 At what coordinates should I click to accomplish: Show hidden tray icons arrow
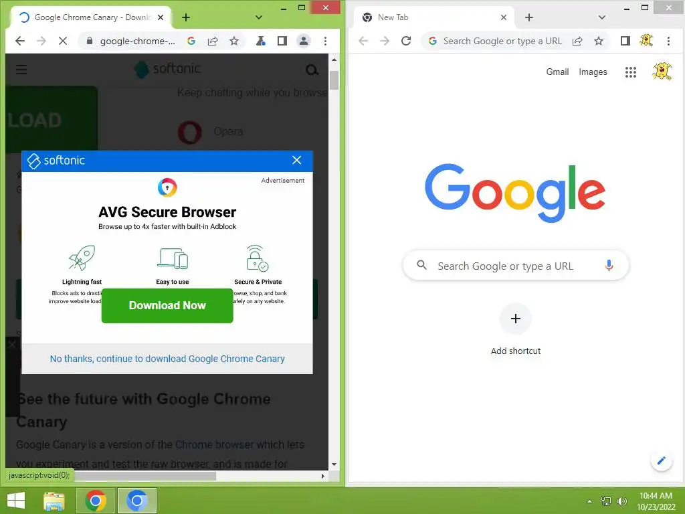coord(590,501)
